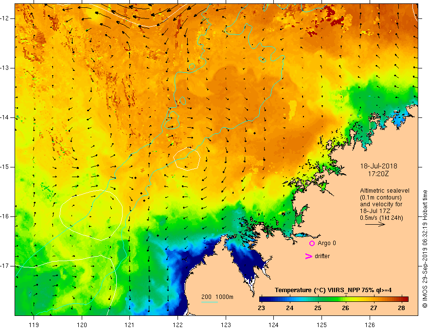Click color bar tick value 27
This screenshot has height=330, width=428.
[x=374, y=308]
